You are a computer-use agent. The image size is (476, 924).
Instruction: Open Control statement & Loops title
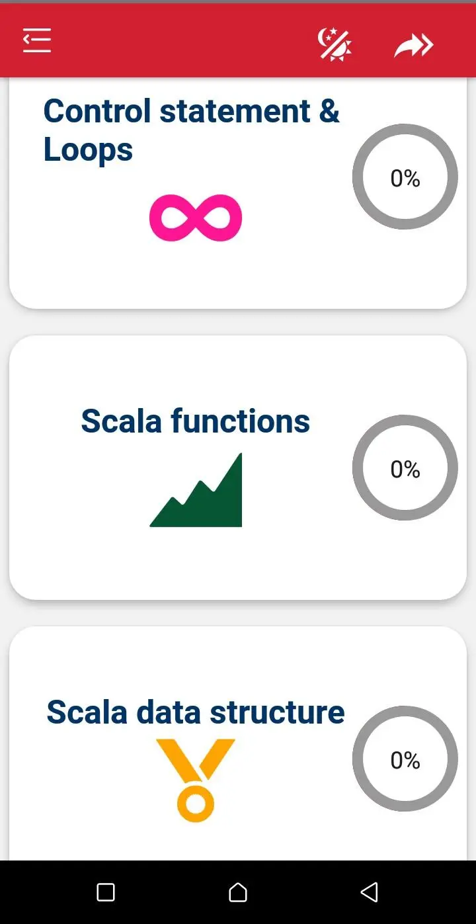click(x=191, y=130)
